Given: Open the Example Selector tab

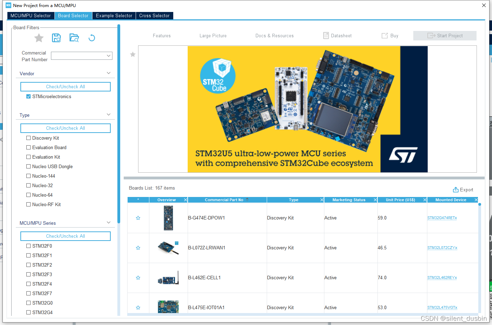Looking at the screenshot, I should point(114,15).
